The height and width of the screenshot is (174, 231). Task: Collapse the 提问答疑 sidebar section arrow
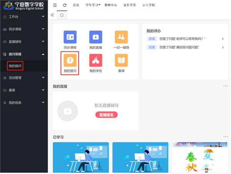click(43, 54)
